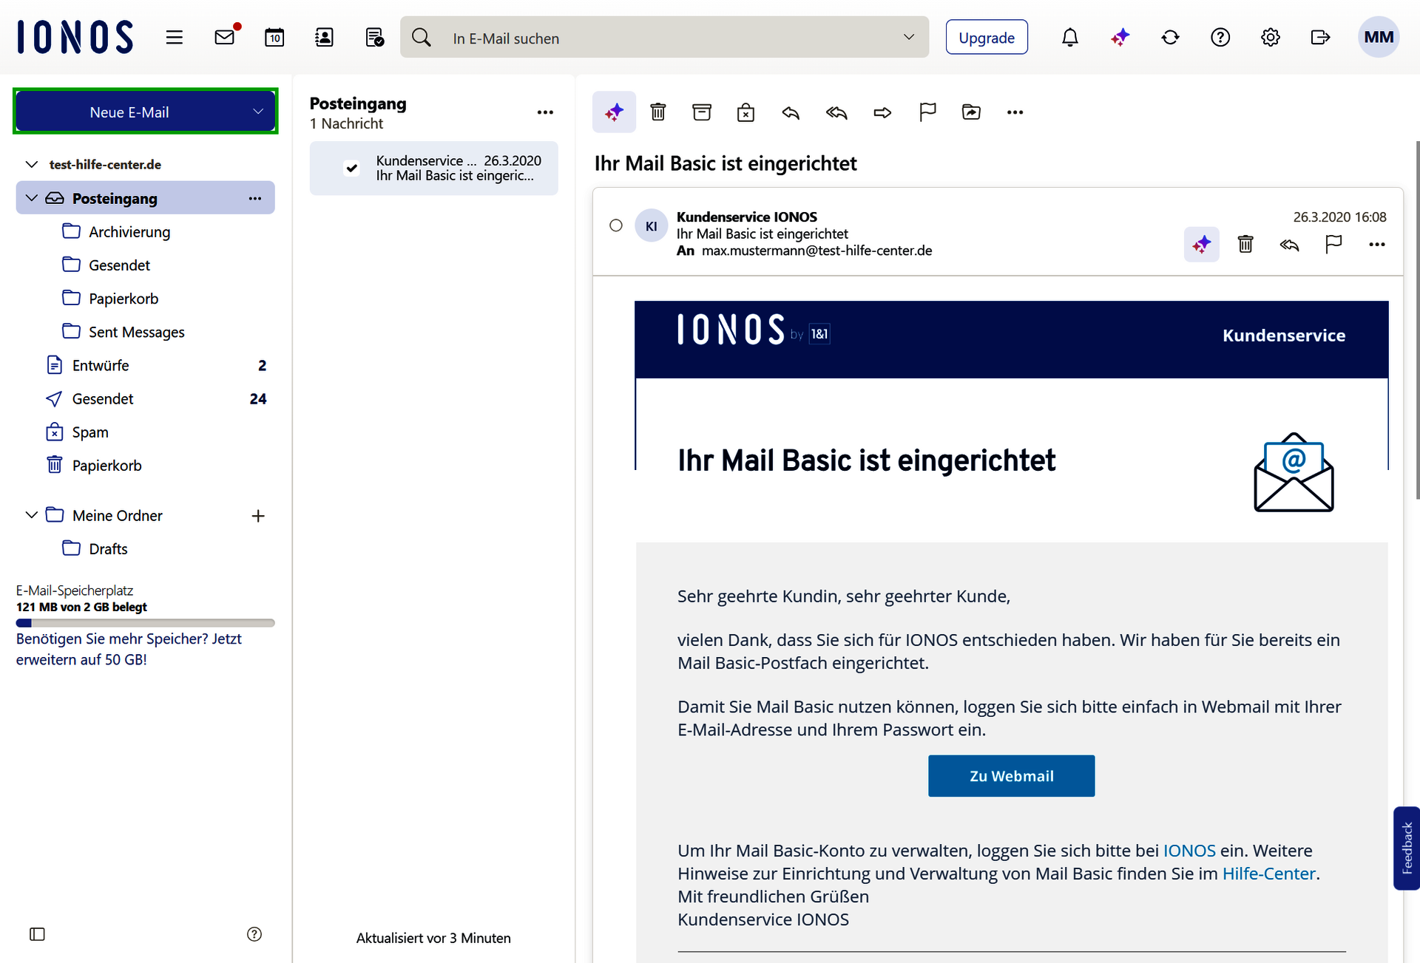This screenshot has height=963, width=1420.
Task: Forward the email with arrow icon
Action: point(882,112)
